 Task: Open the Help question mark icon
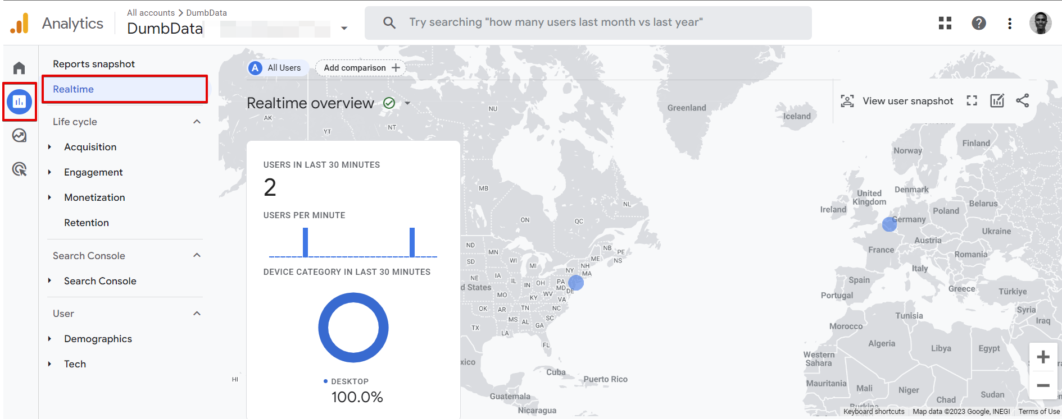pos(979,23)
